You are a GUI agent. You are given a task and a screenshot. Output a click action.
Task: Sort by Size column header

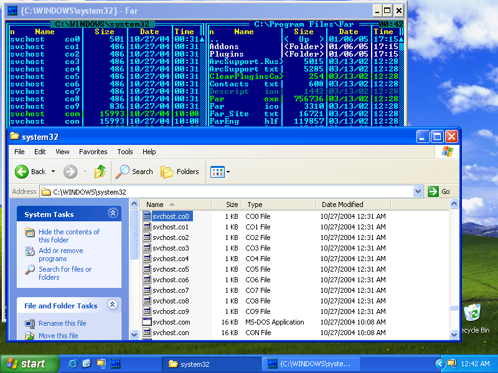(227, 205)
